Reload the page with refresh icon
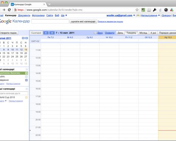176x141 pixels. [x=9, y=10]
